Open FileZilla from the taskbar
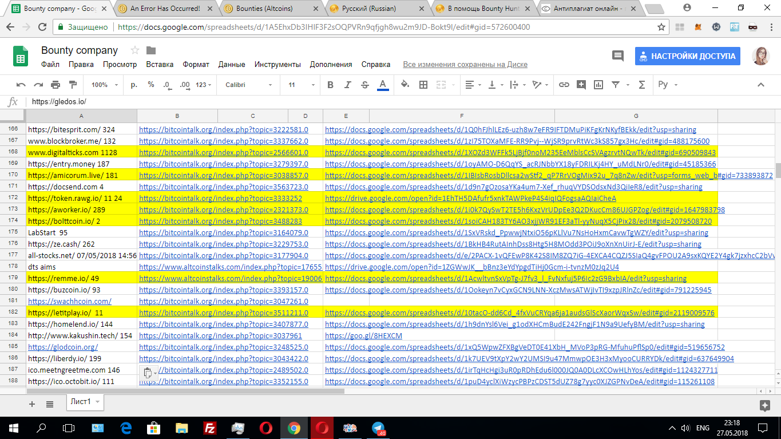Viewport: 781px width, 439px height. [209, 428]
